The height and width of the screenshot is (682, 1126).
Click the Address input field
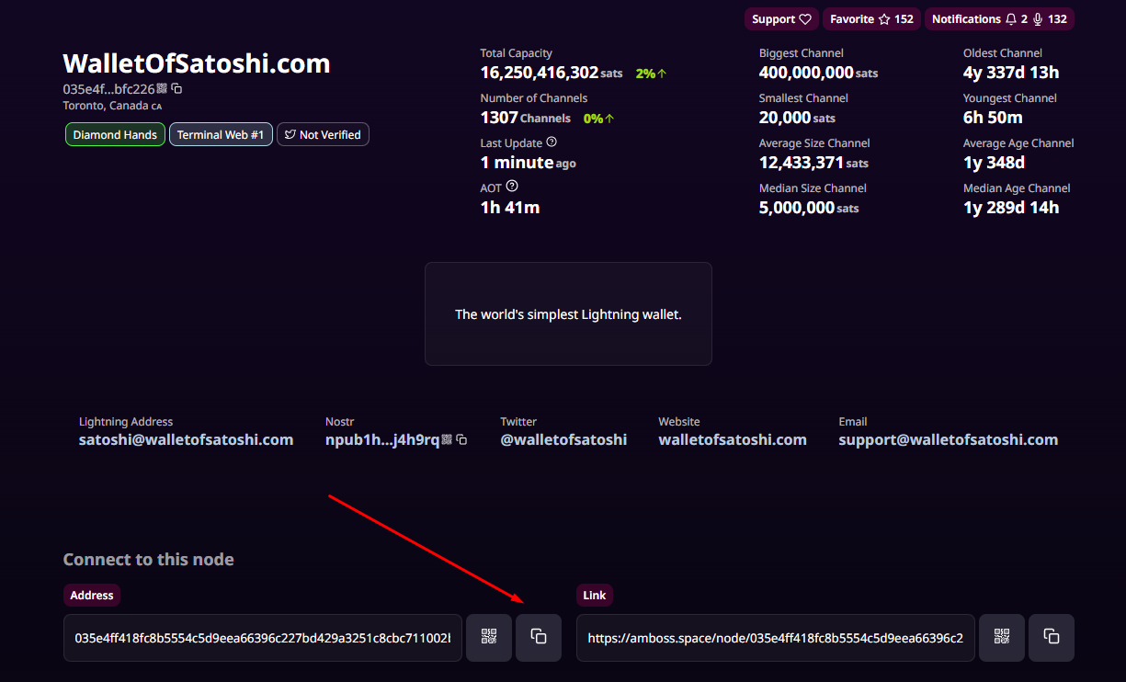263,638
